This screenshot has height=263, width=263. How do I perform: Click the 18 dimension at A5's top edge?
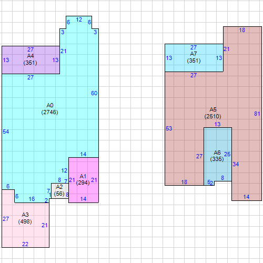pyautogui.click(x=242, y=30)
